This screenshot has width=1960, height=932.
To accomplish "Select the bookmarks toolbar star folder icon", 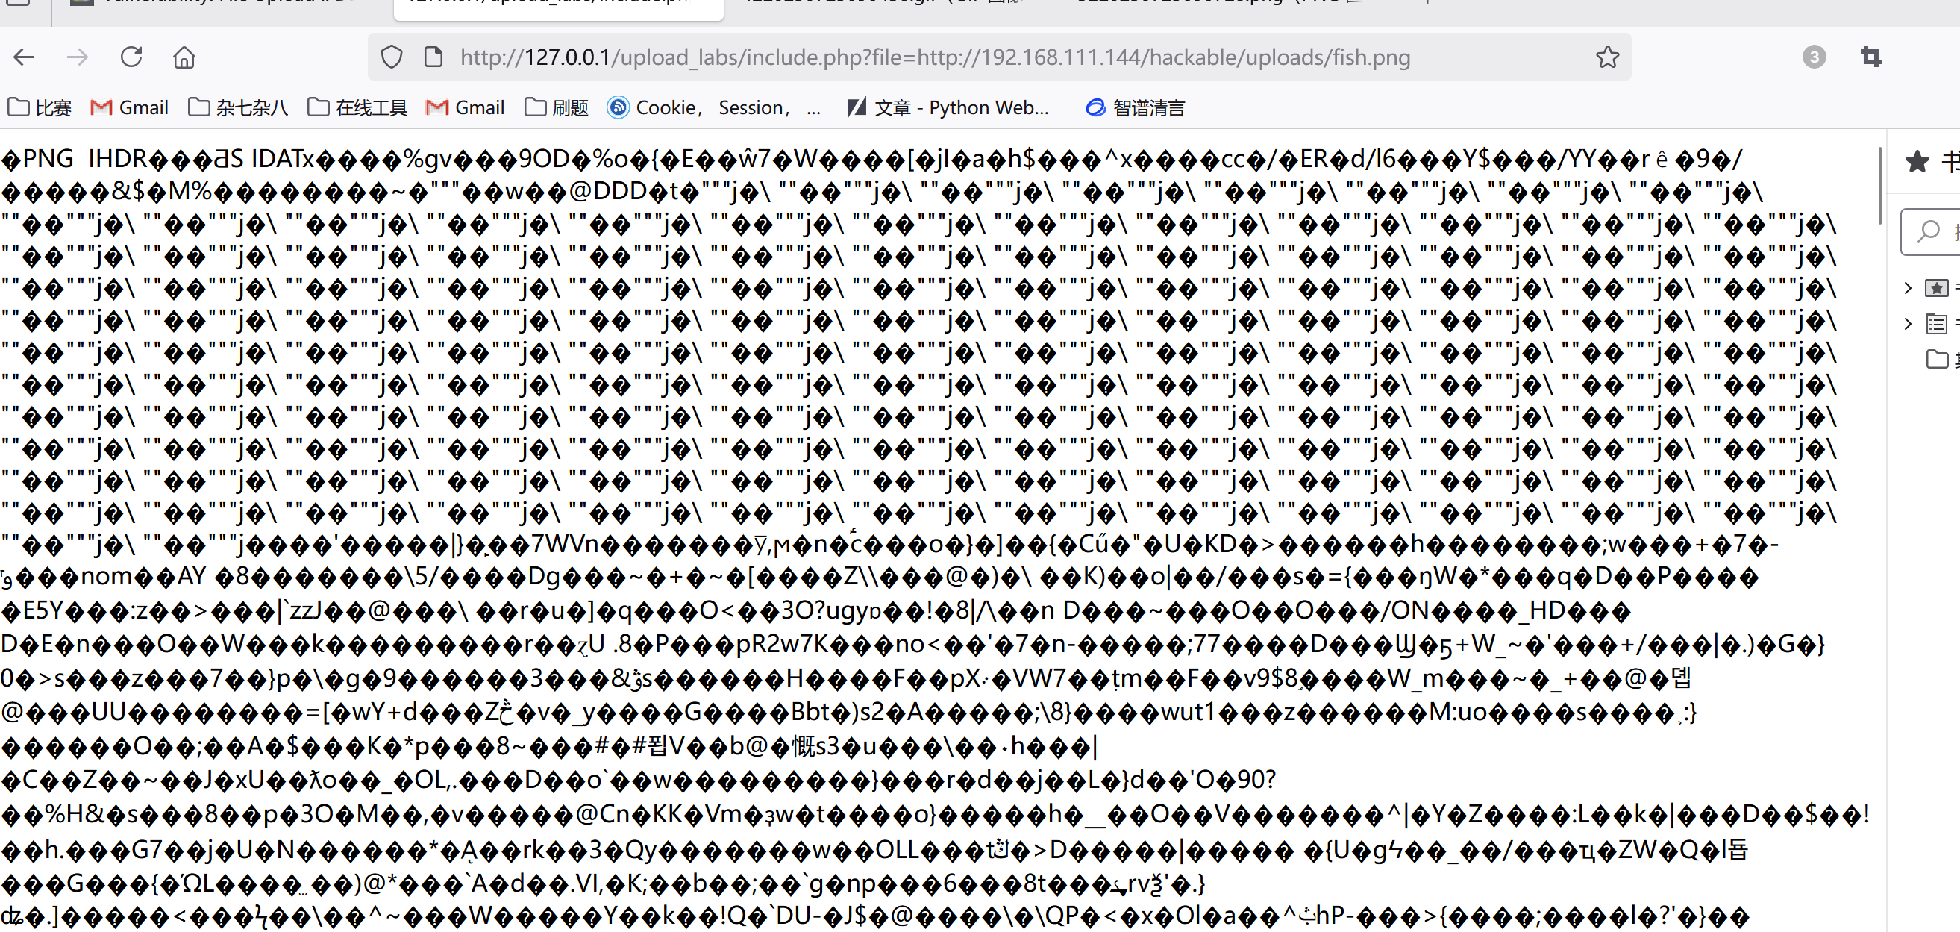I will coord(1936,287).
